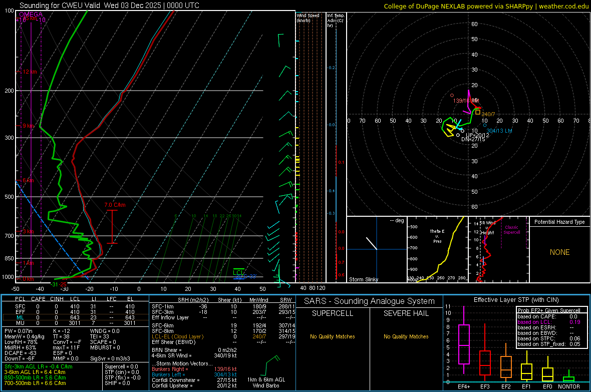This screenshot has height=392, width=591.
Task: Click the '1km & 6km AGL Wind Barbs' caption
Action: [266, 382]
